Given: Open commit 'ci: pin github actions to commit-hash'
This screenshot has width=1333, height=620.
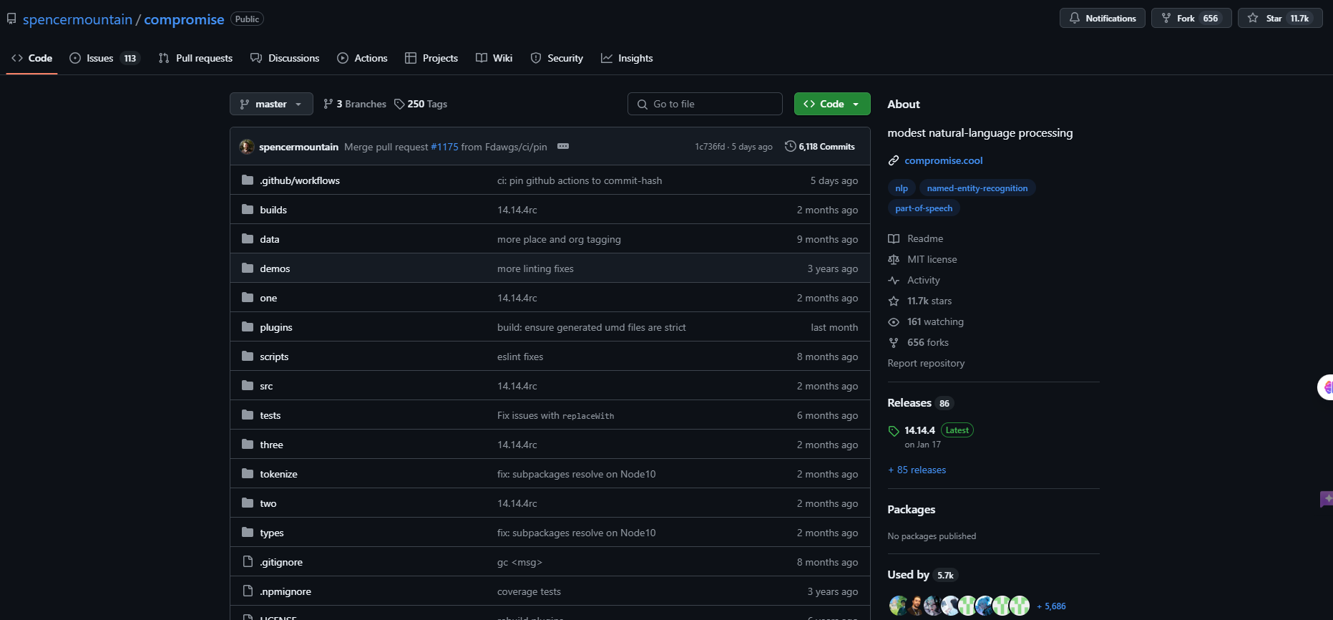Looking at the screenshot, I should pyautogui.click(x=580, y=180).
